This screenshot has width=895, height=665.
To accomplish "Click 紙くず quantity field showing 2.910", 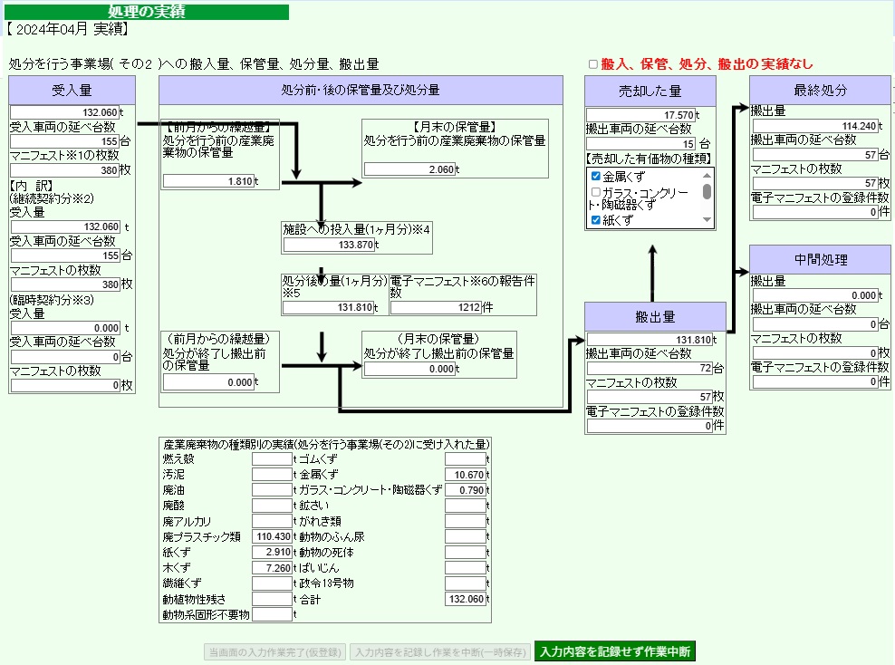I will (273, 552).
